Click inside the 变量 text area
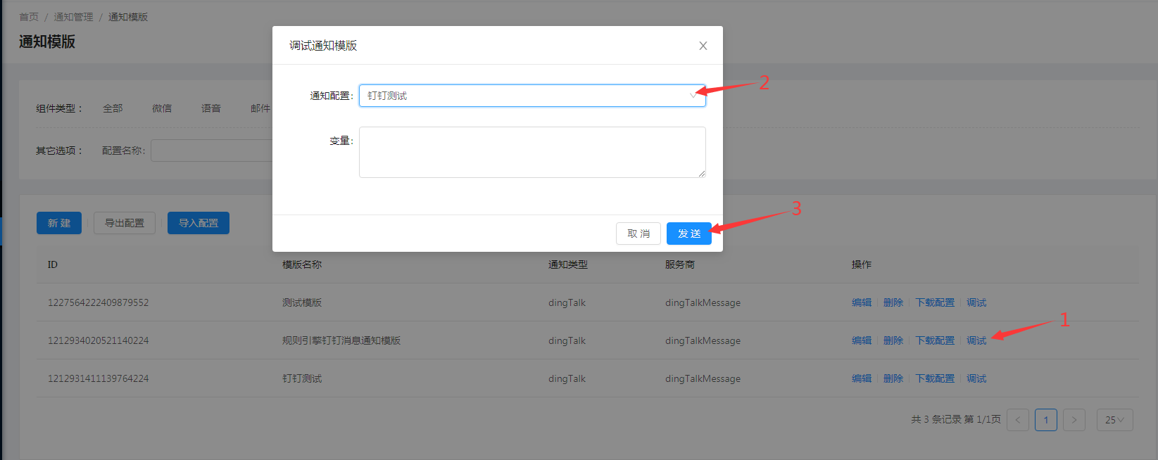This screenshot has width=1158, height=460. [531, 152]
